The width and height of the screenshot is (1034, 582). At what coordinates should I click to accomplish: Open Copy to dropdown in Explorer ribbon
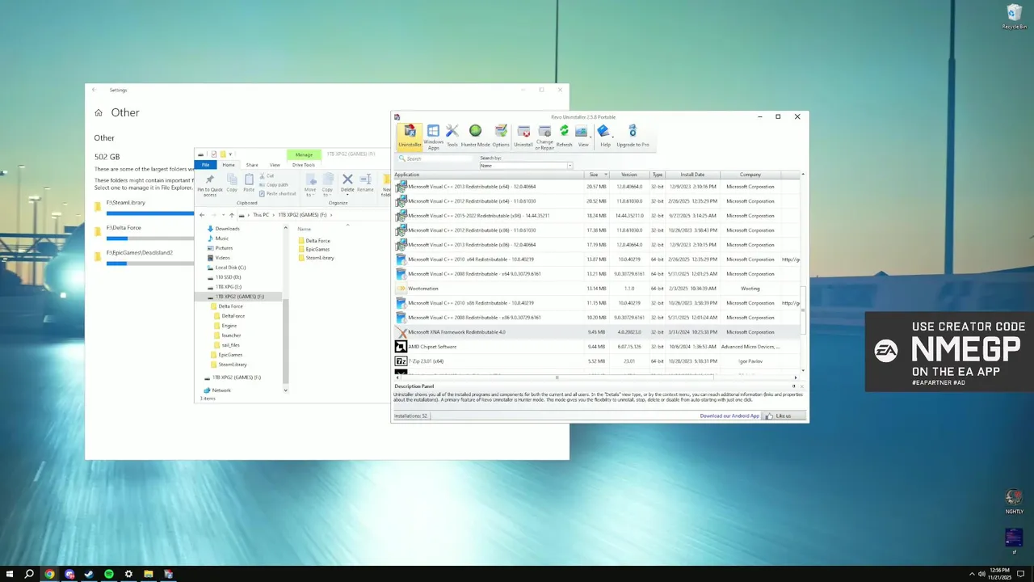(x=327, y=185)
